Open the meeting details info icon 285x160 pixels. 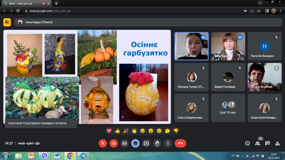(x=247, y=143)
